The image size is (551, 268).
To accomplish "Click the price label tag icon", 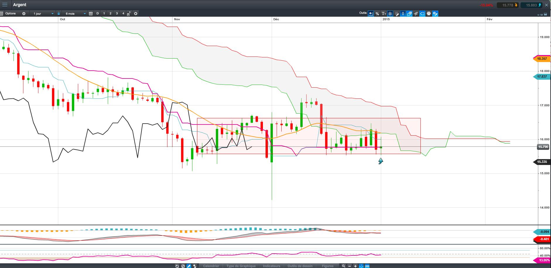I will [x=422, y=13].
